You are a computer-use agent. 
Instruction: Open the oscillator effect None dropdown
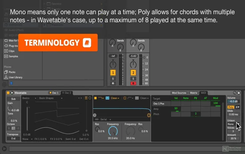(27, 139)
